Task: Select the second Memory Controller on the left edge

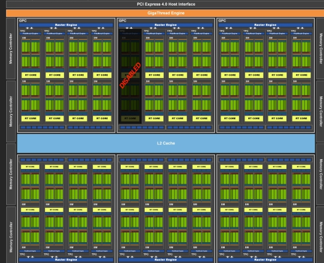Action: coord(11,111)
